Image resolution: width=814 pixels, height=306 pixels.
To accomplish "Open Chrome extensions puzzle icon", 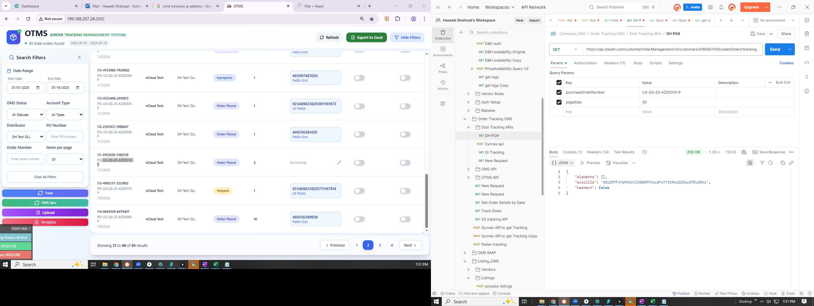I will 397,19.
